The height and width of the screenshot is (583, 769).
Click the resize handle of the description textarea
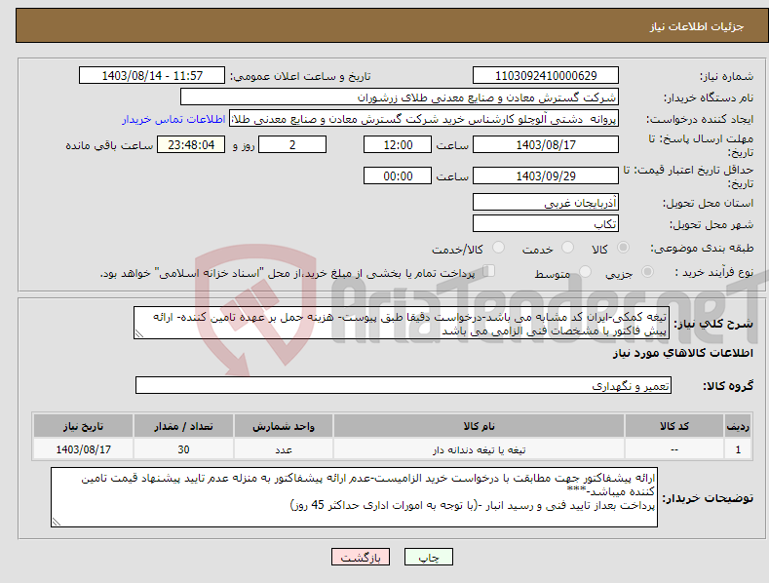pyautogui.click(x=139, y=333)
